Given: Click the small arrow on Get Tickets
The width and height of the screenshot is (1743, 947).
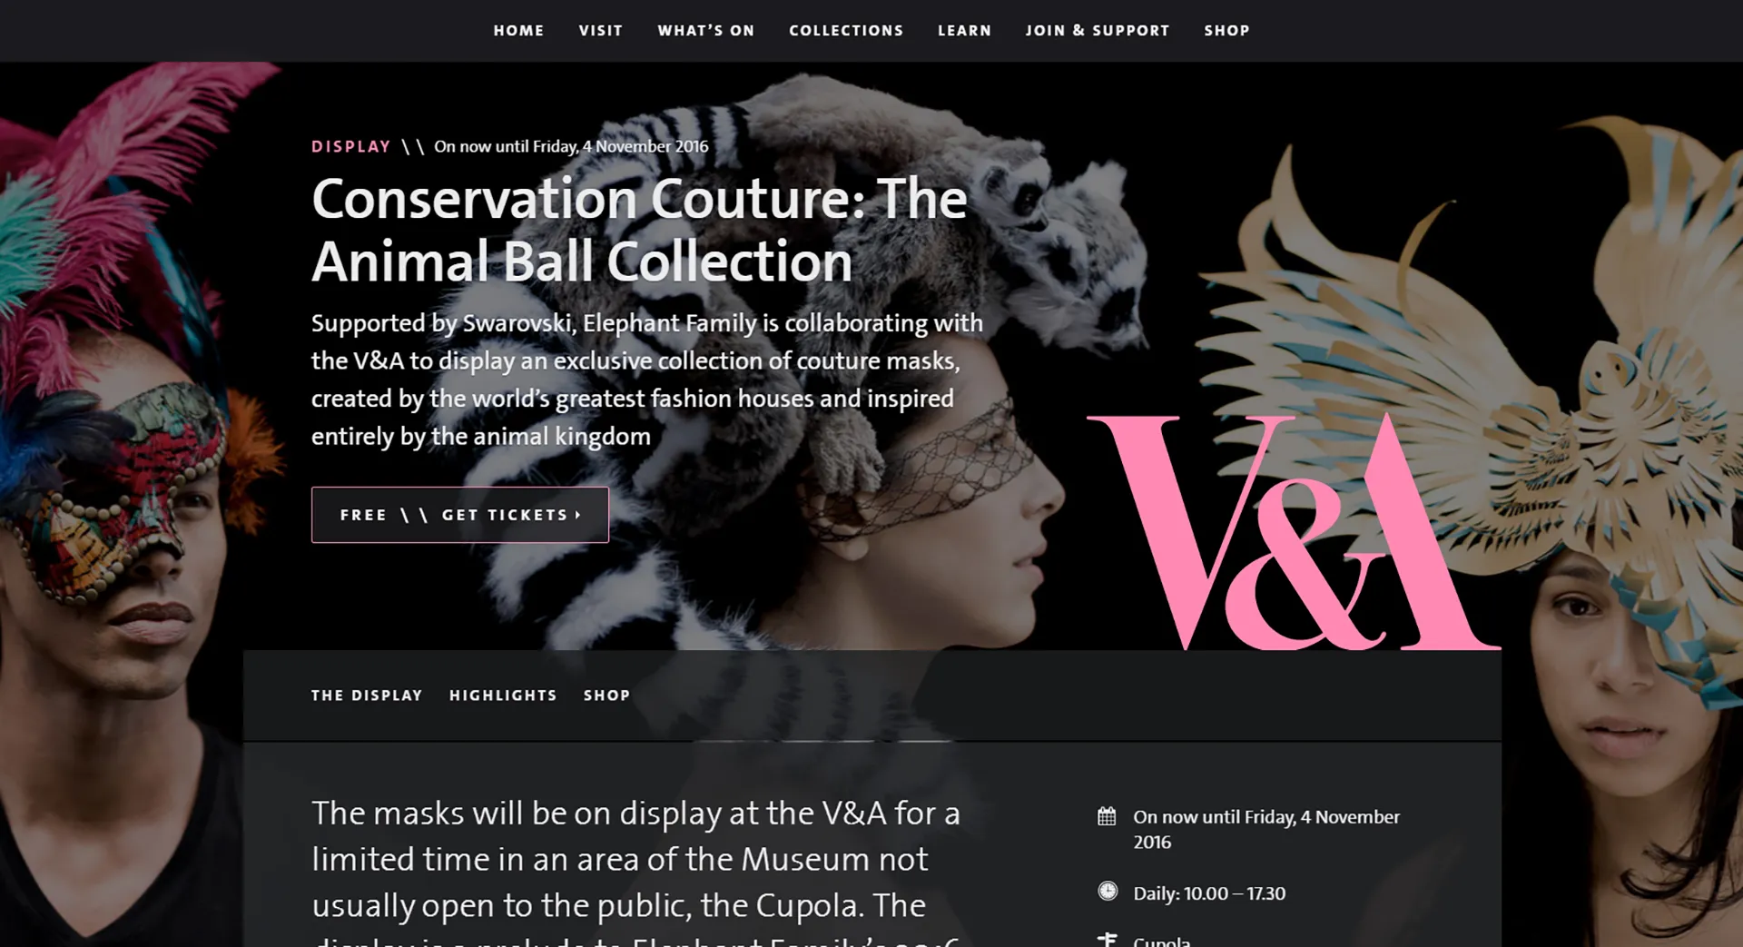Looking at the screenshot, I should [x=578, y=515].
